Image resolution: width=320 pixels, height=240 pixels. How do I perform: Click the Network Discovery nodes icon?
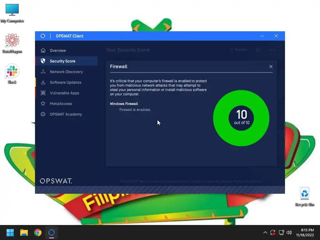[x=43, y=72]
